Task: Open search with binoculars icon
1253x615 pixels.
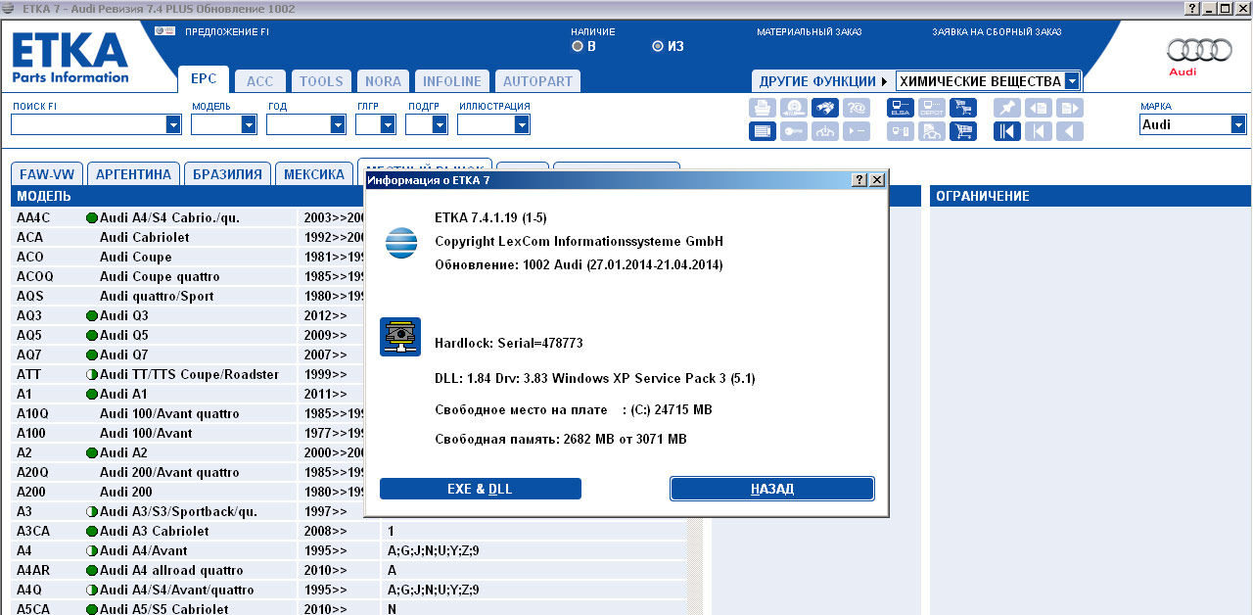Action: pyautogui.click(x=825, y=108)
